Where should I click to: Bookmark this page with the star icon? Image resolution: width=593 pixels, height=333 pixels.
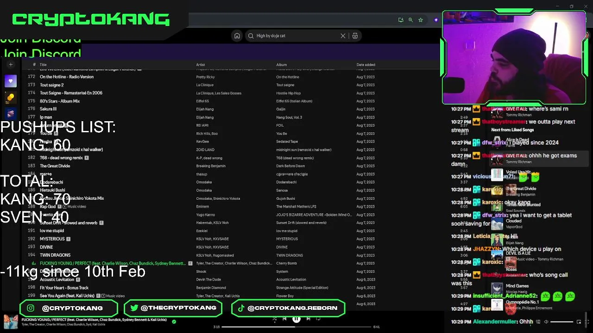pos(421,20)
